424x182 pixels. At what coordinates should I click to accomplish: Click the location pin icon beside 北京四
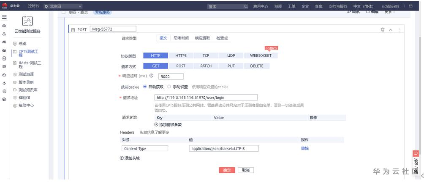click(46, 6)
